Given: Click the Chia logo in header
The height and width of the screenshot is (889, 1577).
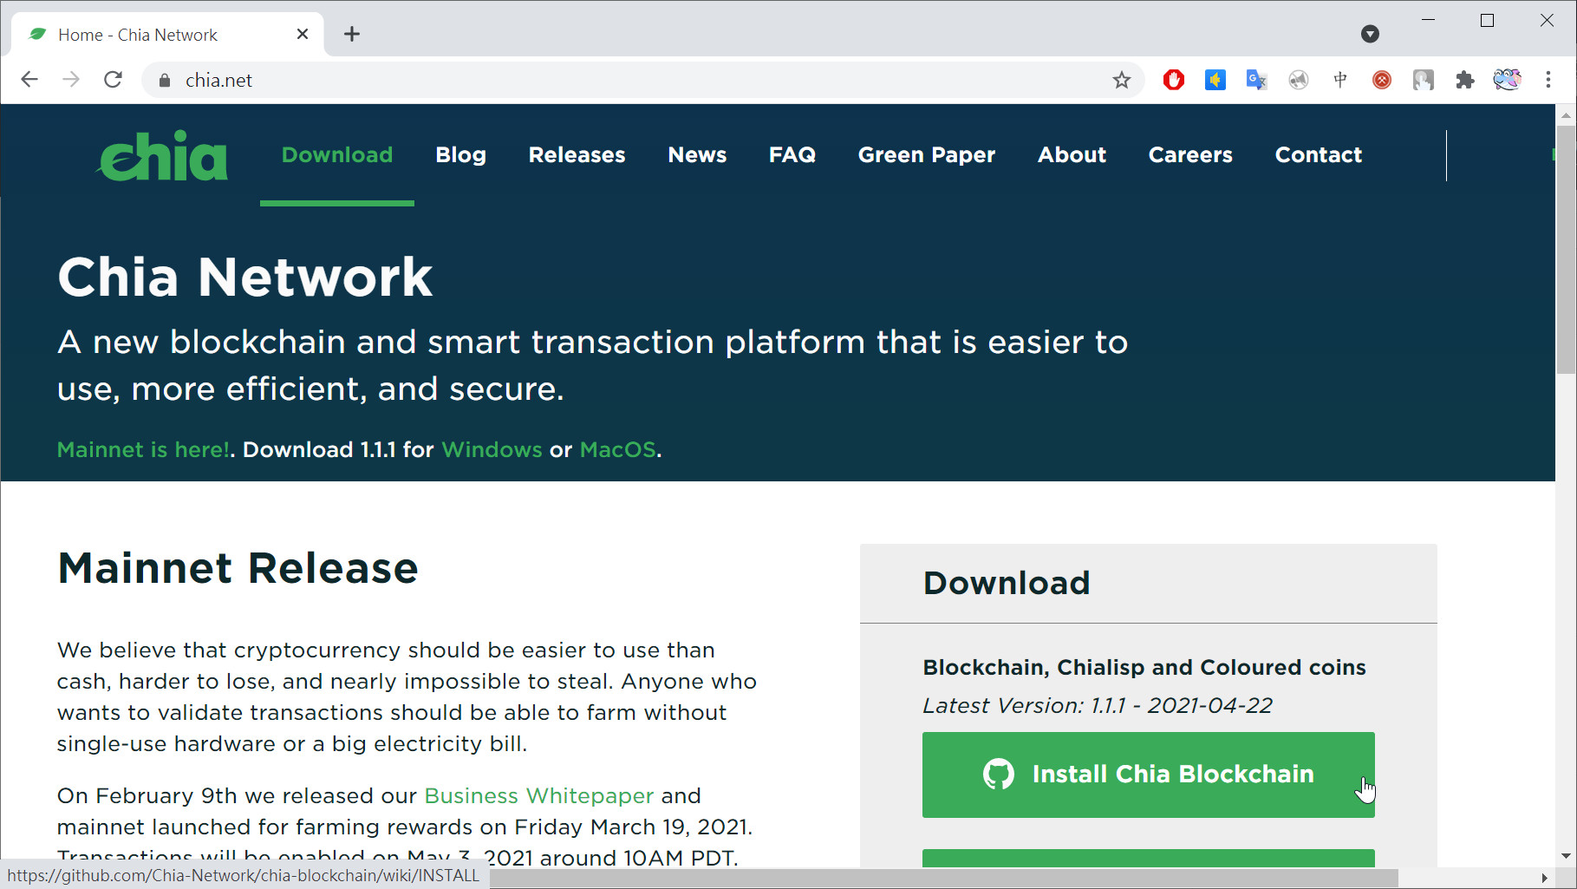Looking at the screenshot, I should pyautogui.click(x=163, y=156).
